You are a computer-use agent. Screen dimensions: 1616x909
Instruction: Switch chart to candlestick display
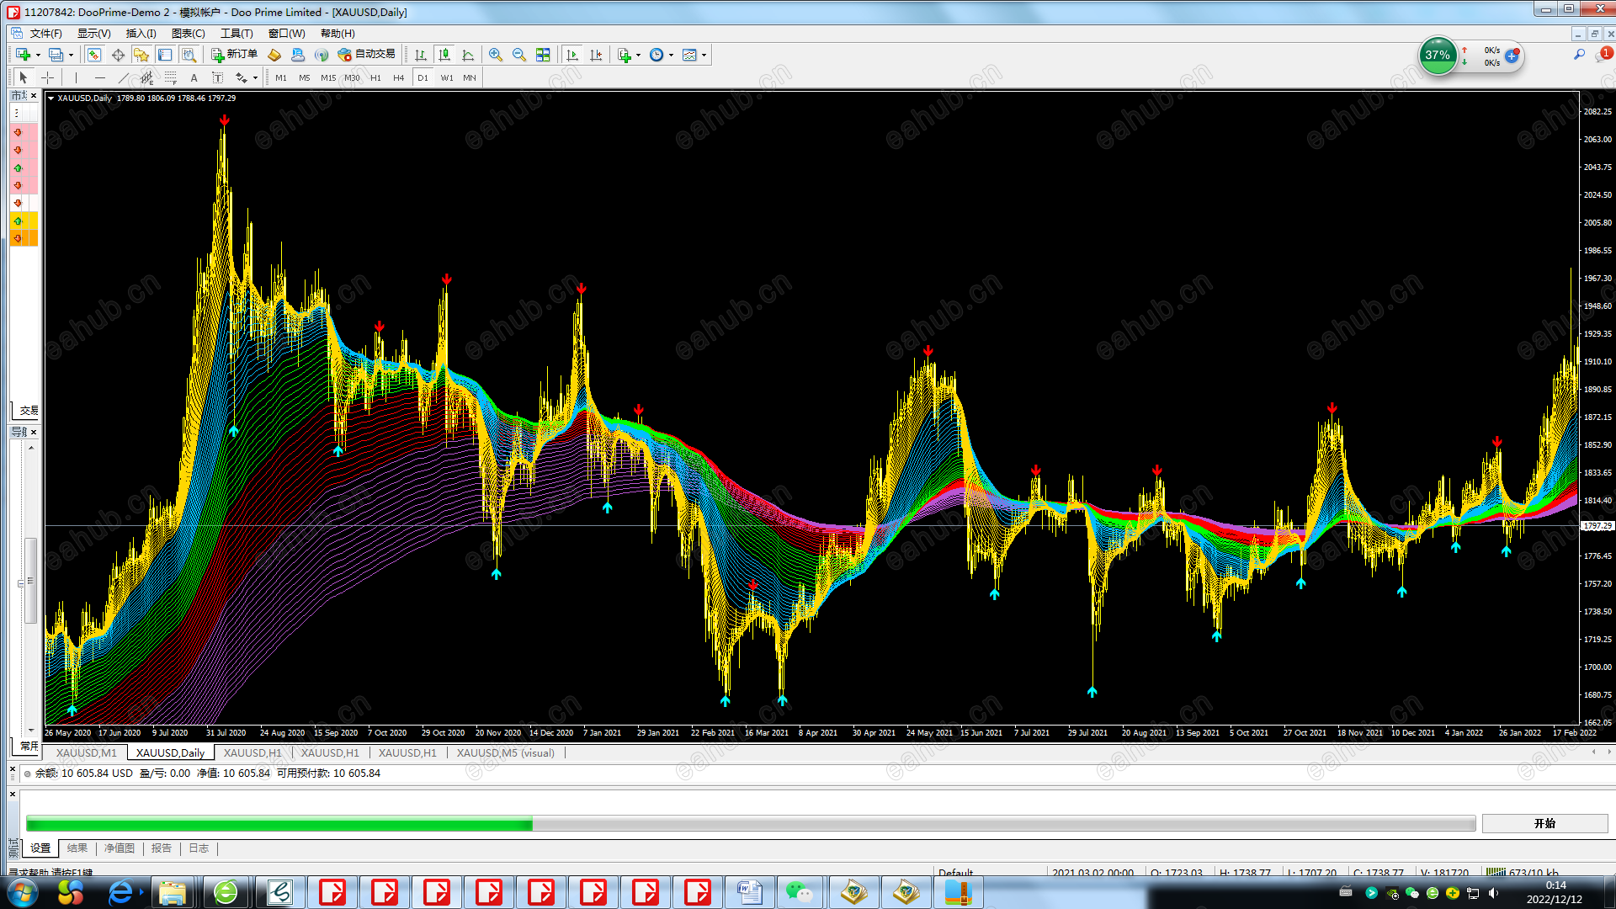pyautogui.click(x=444, y=55)
